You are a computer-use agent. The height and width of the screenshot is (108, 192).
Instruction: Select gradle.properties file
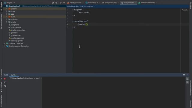[18, 30]
